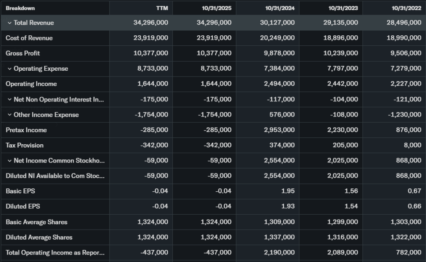Collapse the Total Revenue row chevron
Image resolution: width=426 pixels, height=262 pixels.
[x=10, y=23]
